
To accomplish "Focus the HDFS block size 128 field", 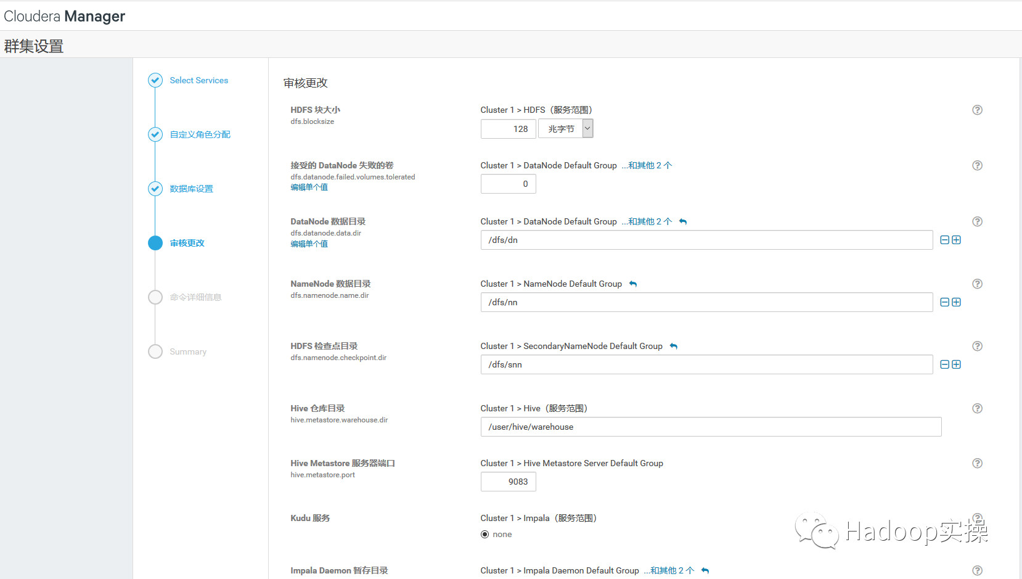I will point(509,128).
